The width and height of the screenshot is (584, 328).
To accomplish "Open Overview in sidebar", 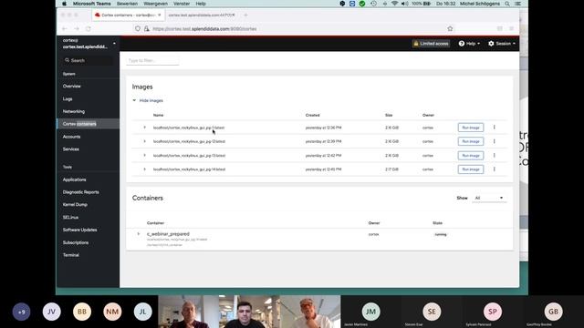I will [x=71, y=86].
